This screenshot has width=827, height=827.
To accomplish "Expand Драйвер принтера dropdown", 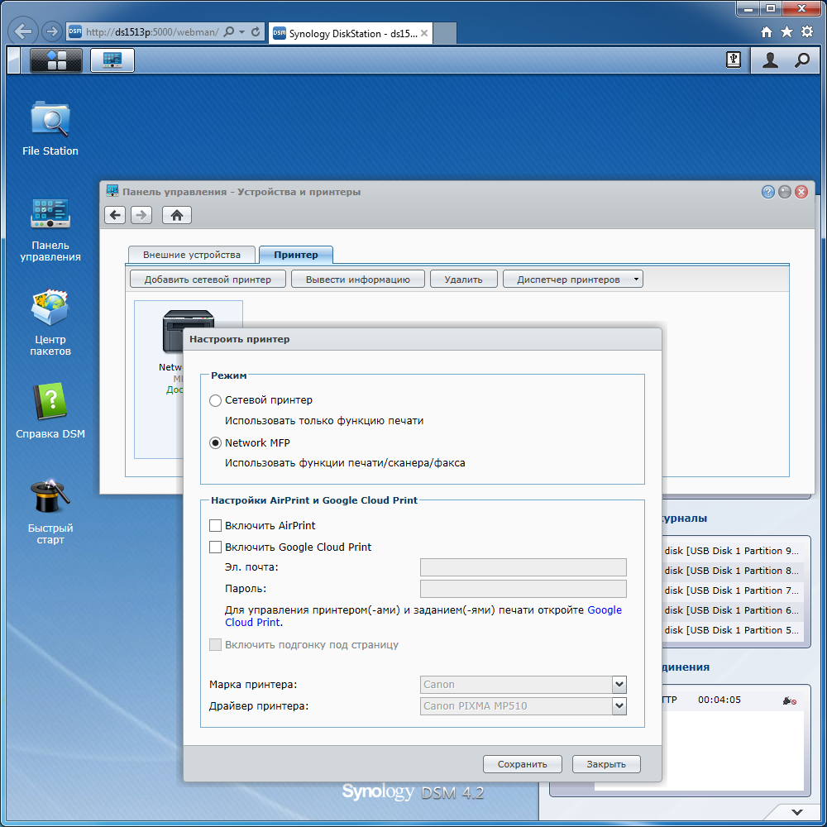I will (619, 706).
